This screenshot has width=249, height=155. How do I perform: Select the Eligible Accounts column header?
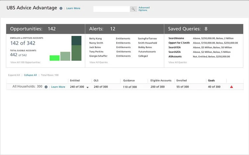tap(161, 81)
